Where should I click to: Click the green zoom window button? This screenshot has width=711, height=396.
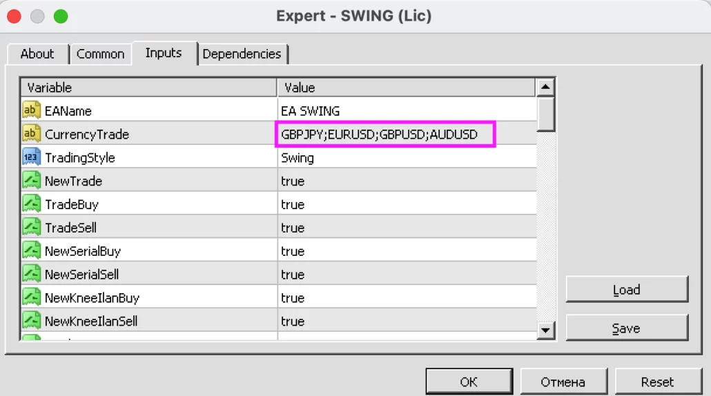[x=61, y=17]
